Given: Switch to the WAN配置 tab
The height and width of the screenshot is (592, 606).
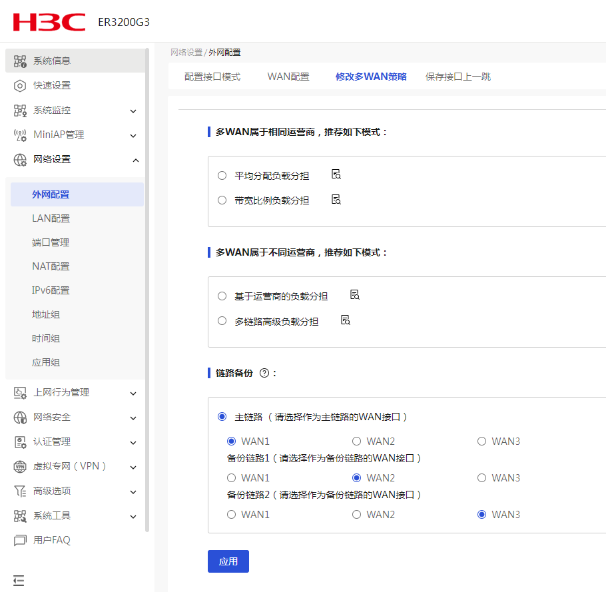Looking at the screenshot, I should click(288, 77).
